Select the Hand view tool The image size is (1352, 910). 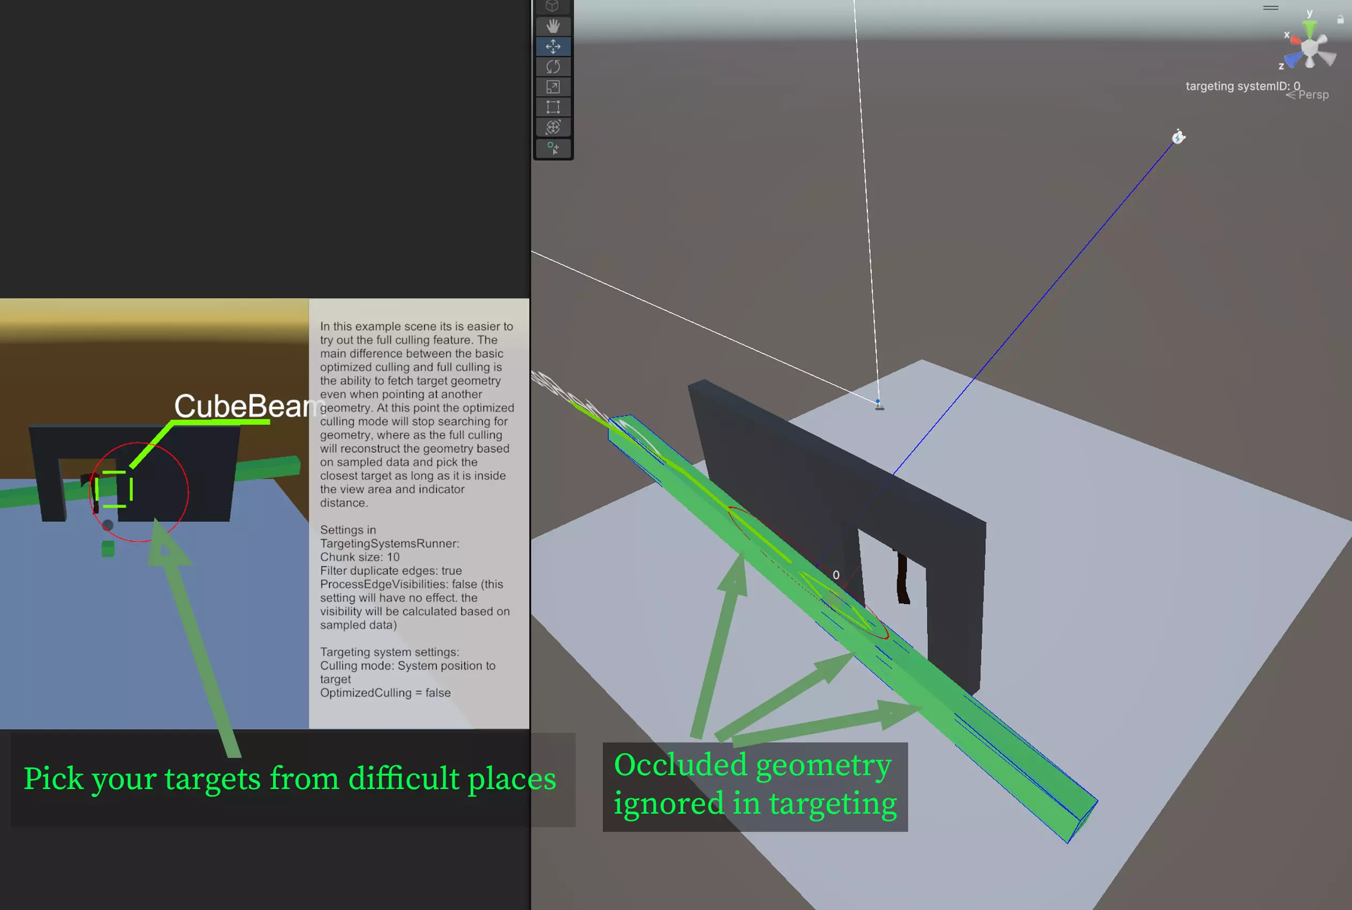coord(553,26)
